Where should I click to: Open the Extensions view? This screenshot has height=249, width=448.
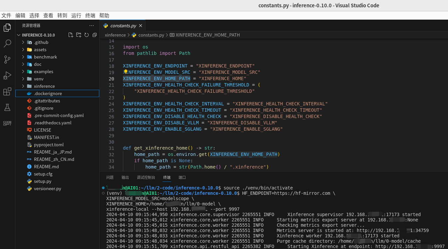pos(7,91)
